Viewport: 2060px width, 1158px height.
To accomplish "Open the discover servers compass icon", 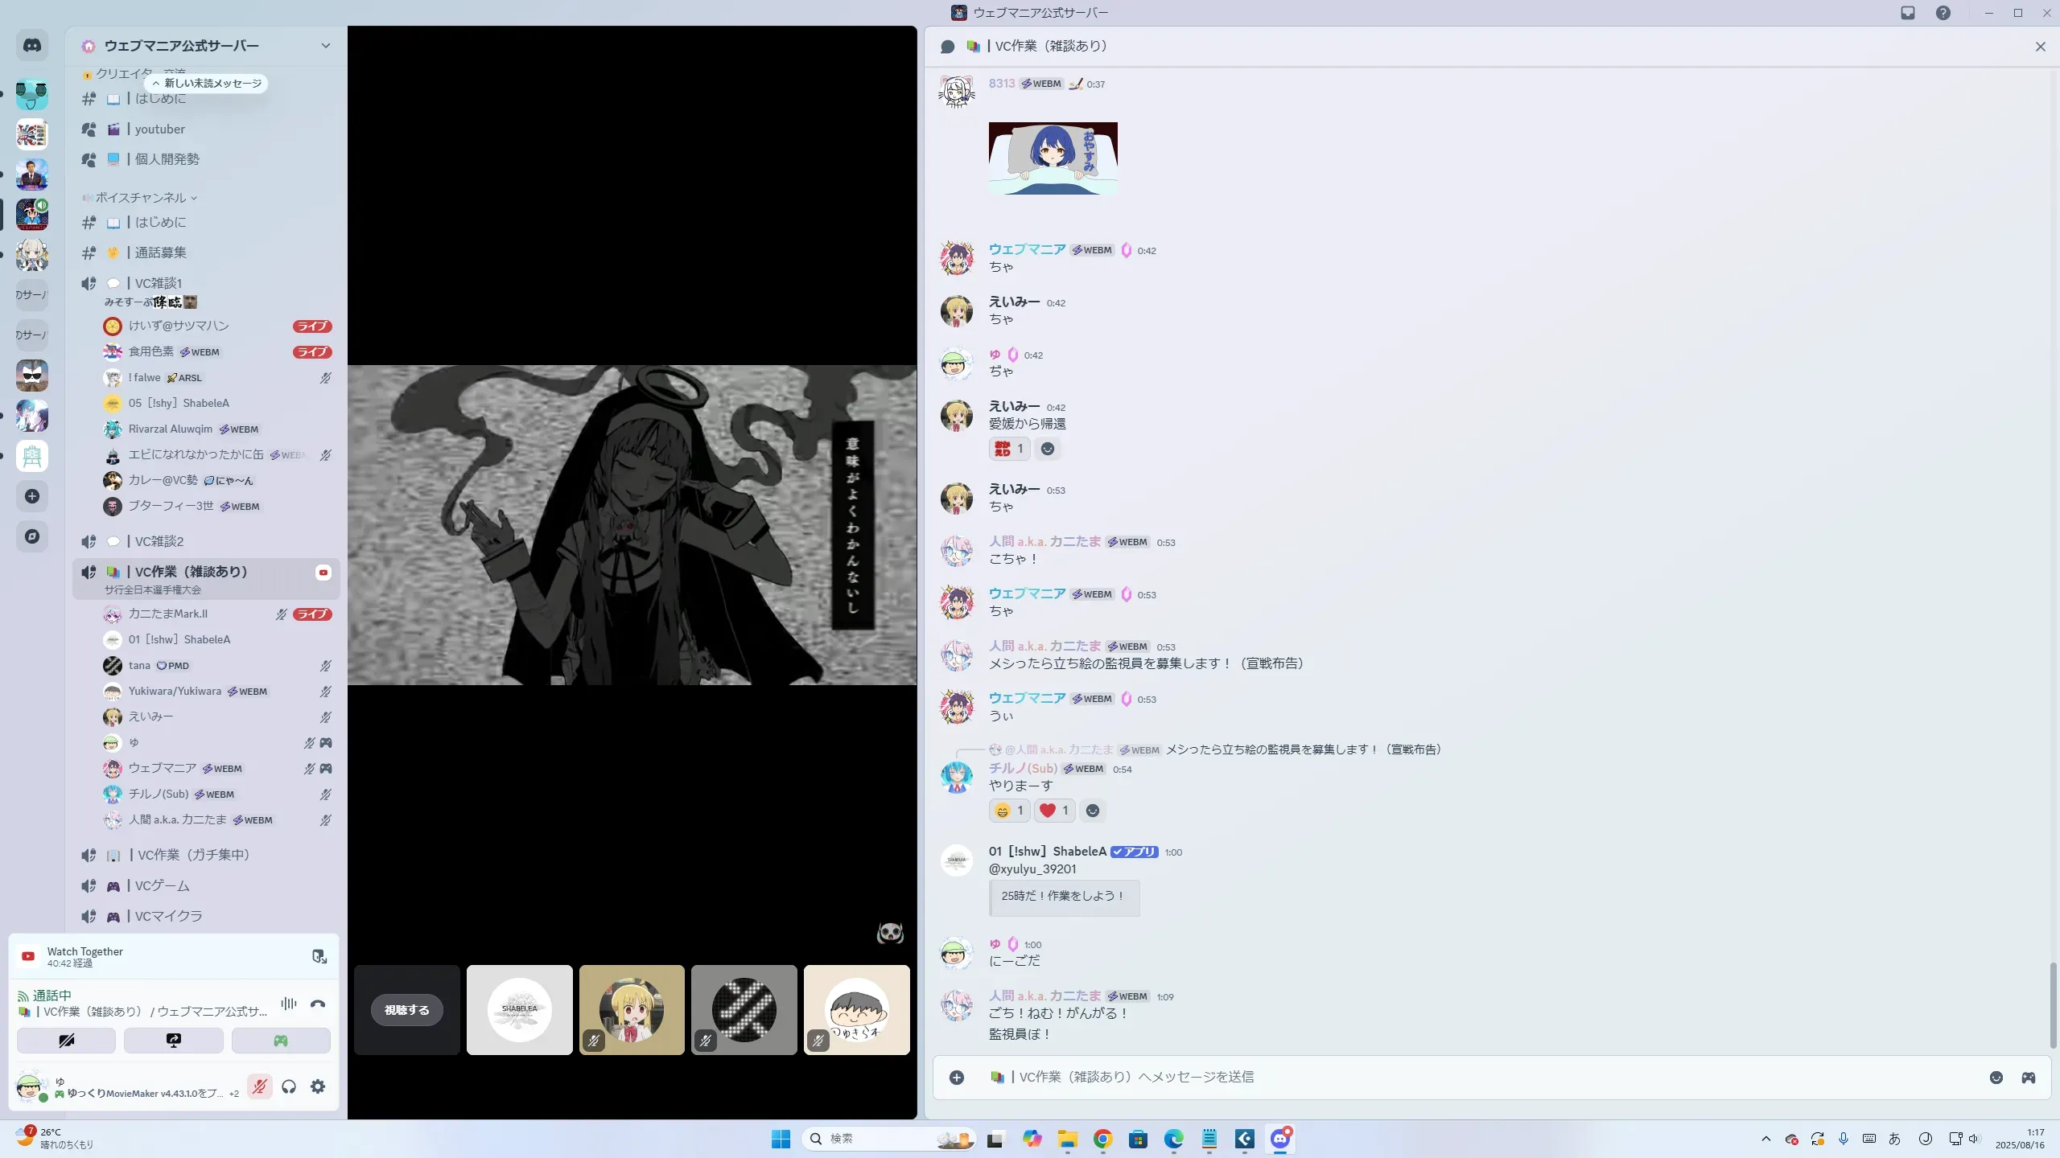I will click(x=32, y=536).
